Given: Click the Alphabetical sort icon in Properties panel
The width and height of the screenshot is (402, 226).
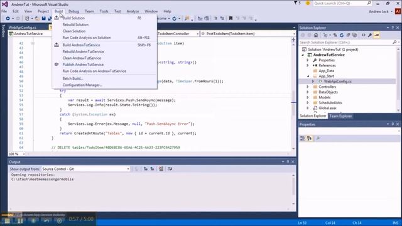Looking at the screenshot, I should tap(310, 138).
